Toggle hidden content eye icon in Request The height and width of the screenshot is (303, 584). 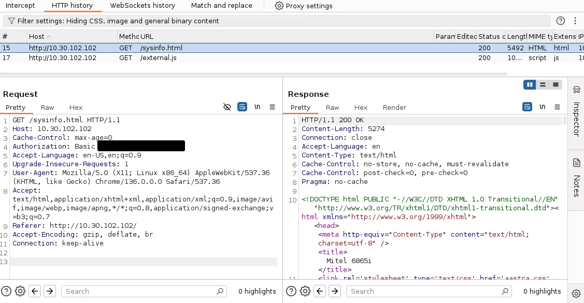[227, 107]
